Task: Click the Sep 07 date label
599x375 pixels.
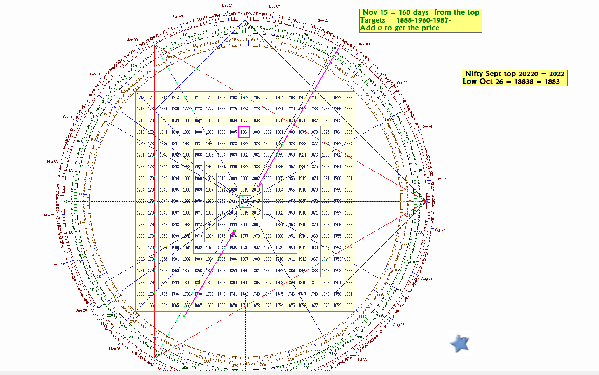Action: 440,230
